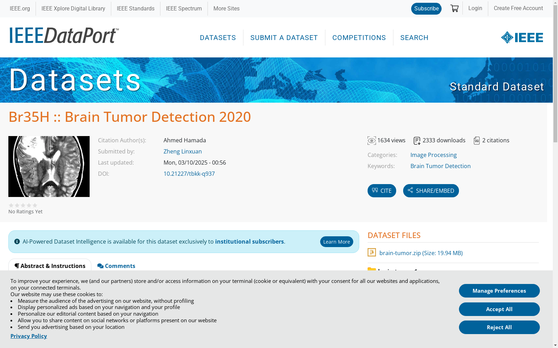Switch to the Comments tab
The width and height of the screenshot is (558, 348).
tap(116, 266)
